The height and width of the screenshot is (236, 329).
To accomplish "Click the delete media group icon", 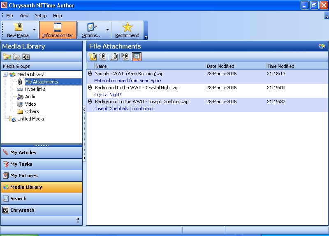I will 16,57.
